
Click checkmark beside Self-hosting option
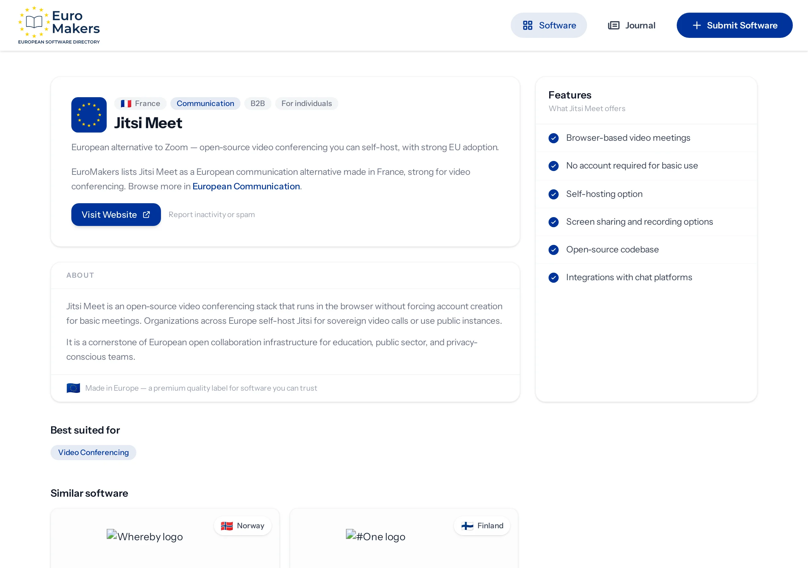(553, 194)
